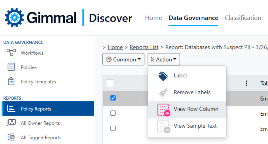Click the Gimmal wordmark text
The width and height of the screenshot is (268, 144).
(x=52, y=18)
